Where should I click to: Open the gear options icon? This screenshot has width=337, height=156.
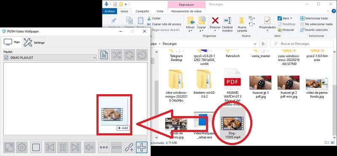22,148
